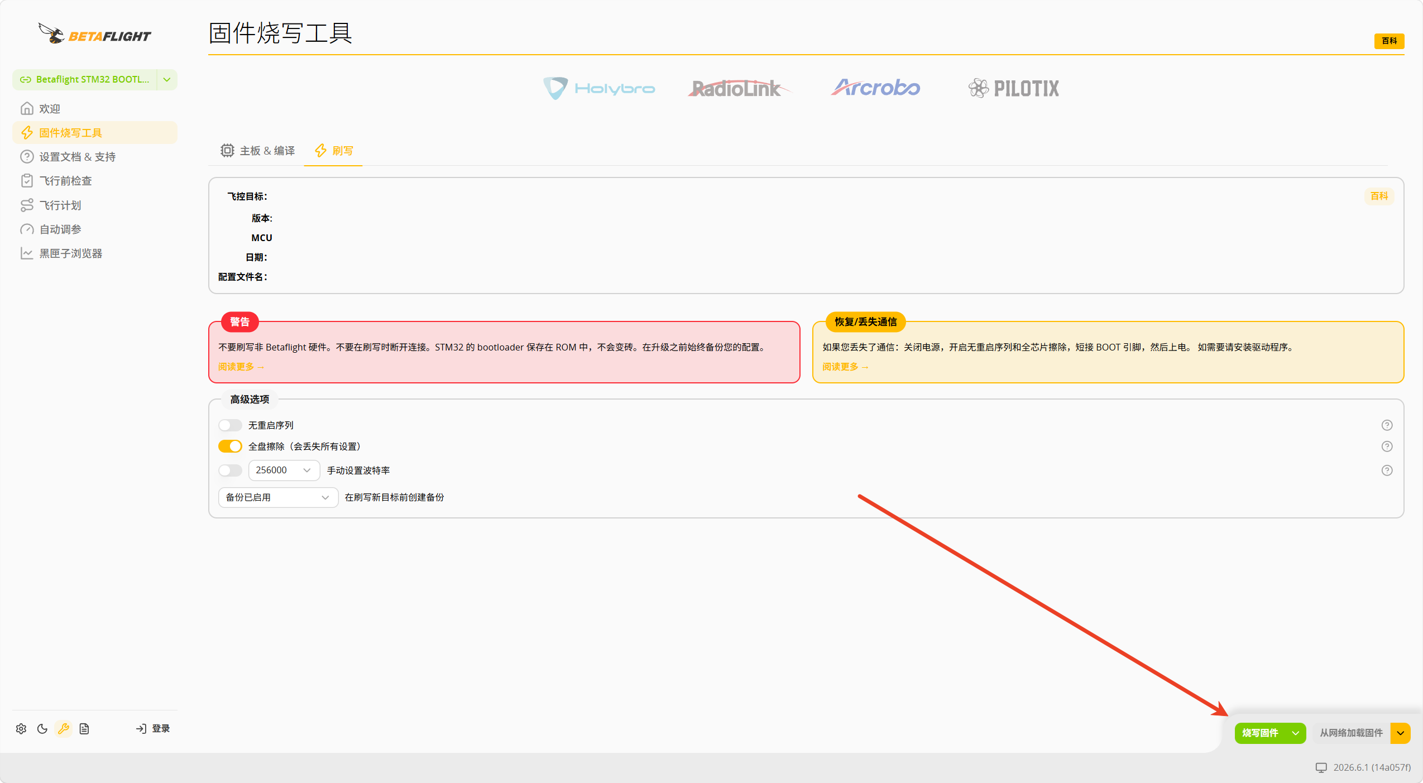Open 自动调参 in sidebar

94,229
